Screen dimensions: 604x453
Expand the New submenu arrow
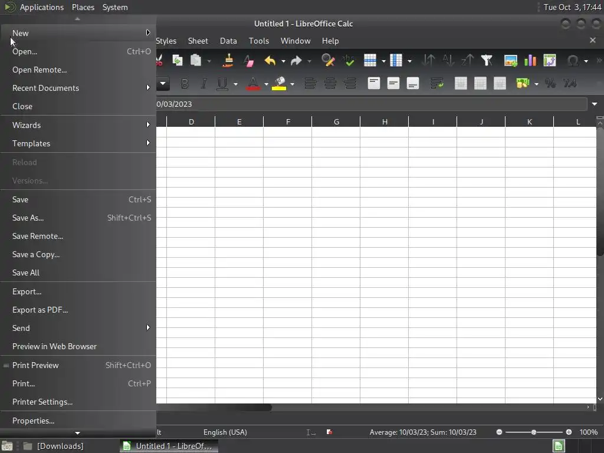148,33
